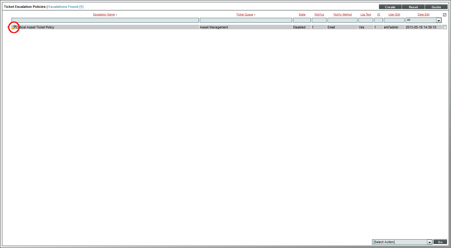Sort by the State column header
This screenshot has height=248, width=451.
(302, 14)
